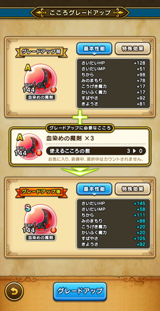Tap the post-upgrade S-rank heart icon

coord(40,220)
